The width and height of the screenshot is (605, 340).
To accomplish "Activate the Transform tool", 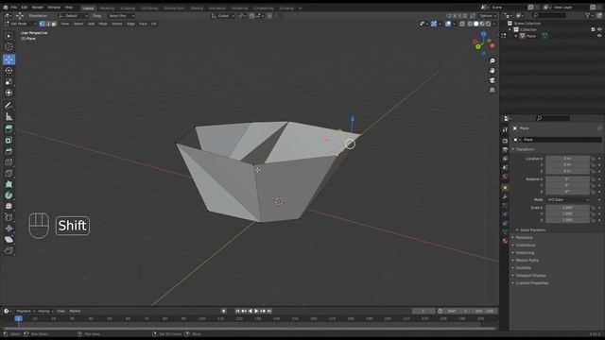I will [9, 93].
